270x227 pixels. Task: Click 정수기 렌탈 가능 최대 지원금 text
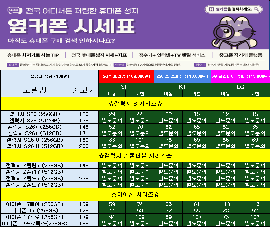(x=233, y=65)
